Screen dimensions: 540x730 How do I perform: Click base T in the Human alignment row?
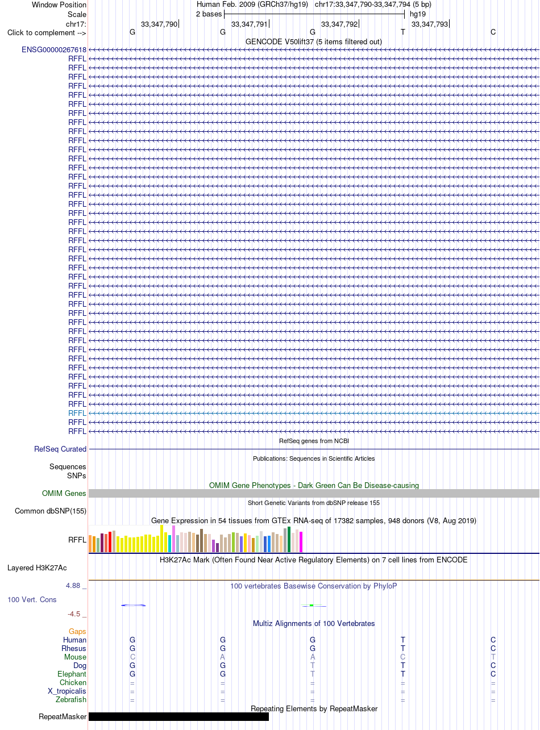point(403,640)
